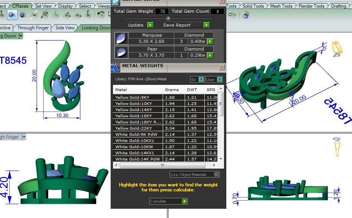Image resolution: width=352 pixels, height=218 pixels.
Task: Open the Through Finger viewport dropdown arrow
Action: coord(24,137)
